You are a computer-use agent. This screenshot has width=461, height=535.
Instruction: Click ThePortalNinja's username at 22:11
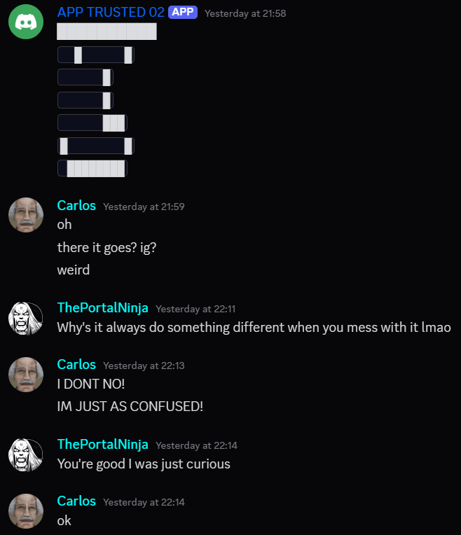pos(103,308)
